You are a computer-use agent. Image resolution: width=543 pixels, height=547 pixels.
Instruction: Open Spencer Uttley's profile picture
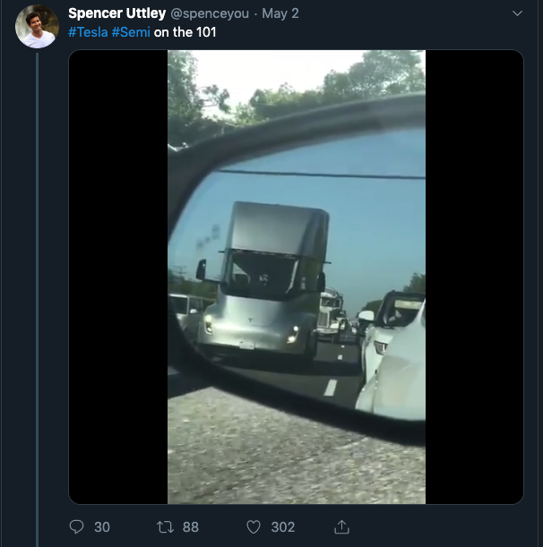point(37,27)
